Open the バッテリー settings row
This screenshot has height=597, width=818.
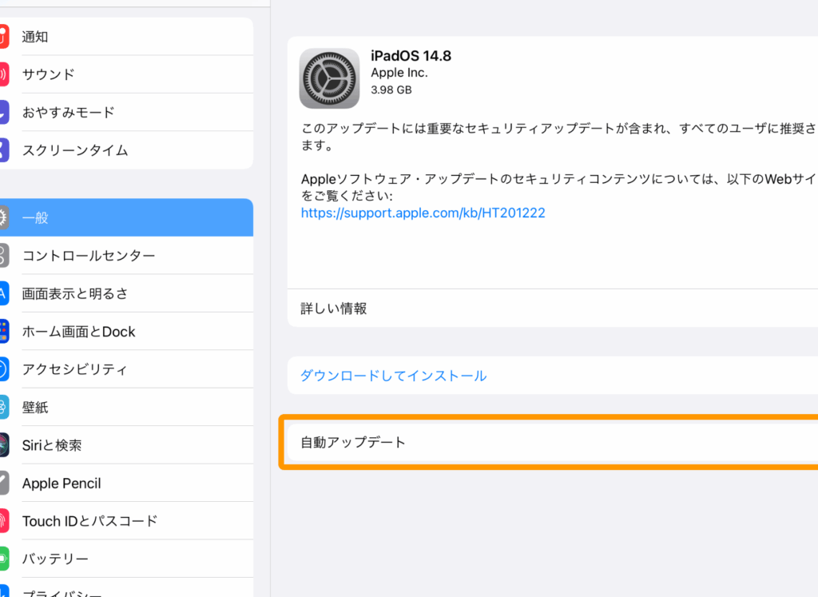[127, 559]
